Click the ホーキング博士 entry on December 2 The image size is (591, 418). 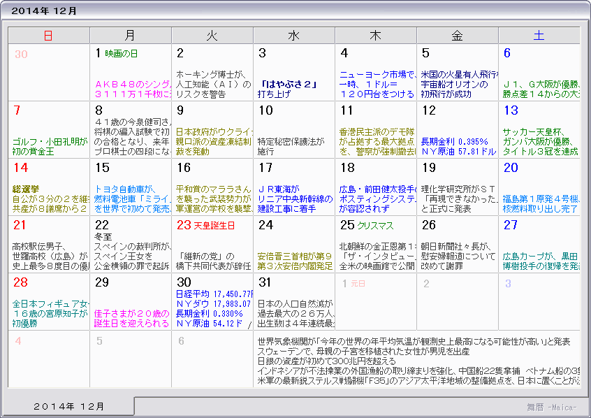[x=213, y=84]
